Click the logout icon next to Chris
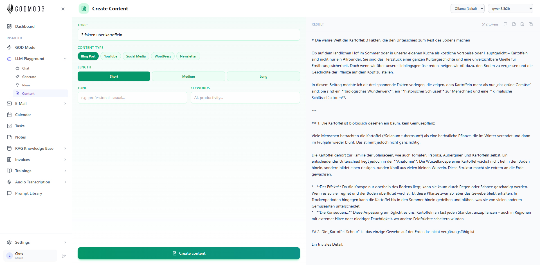This screenshot has height=265, width=540. (x=64, y=256)
